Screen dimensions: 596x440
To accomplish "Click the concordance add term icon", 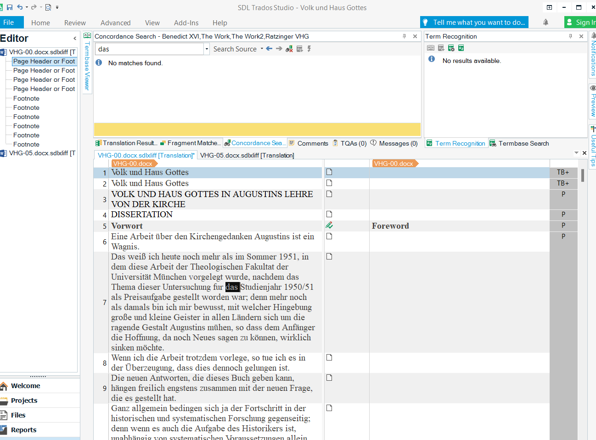I will [300, 49].
